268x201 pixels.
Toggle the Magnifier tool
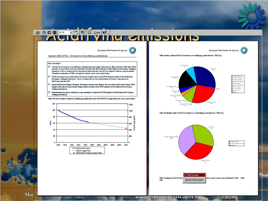pos(44,32)
